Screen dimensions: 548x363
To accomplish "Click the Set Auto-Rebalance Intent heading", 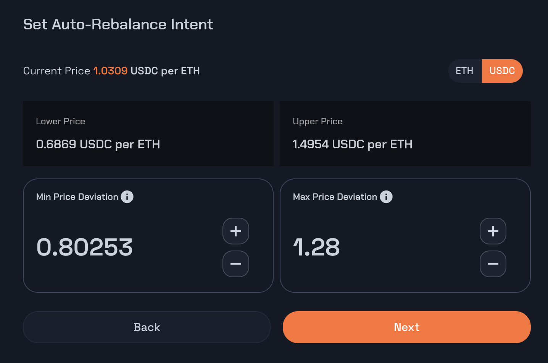I will pyautogui.click(x=118, y=24).
